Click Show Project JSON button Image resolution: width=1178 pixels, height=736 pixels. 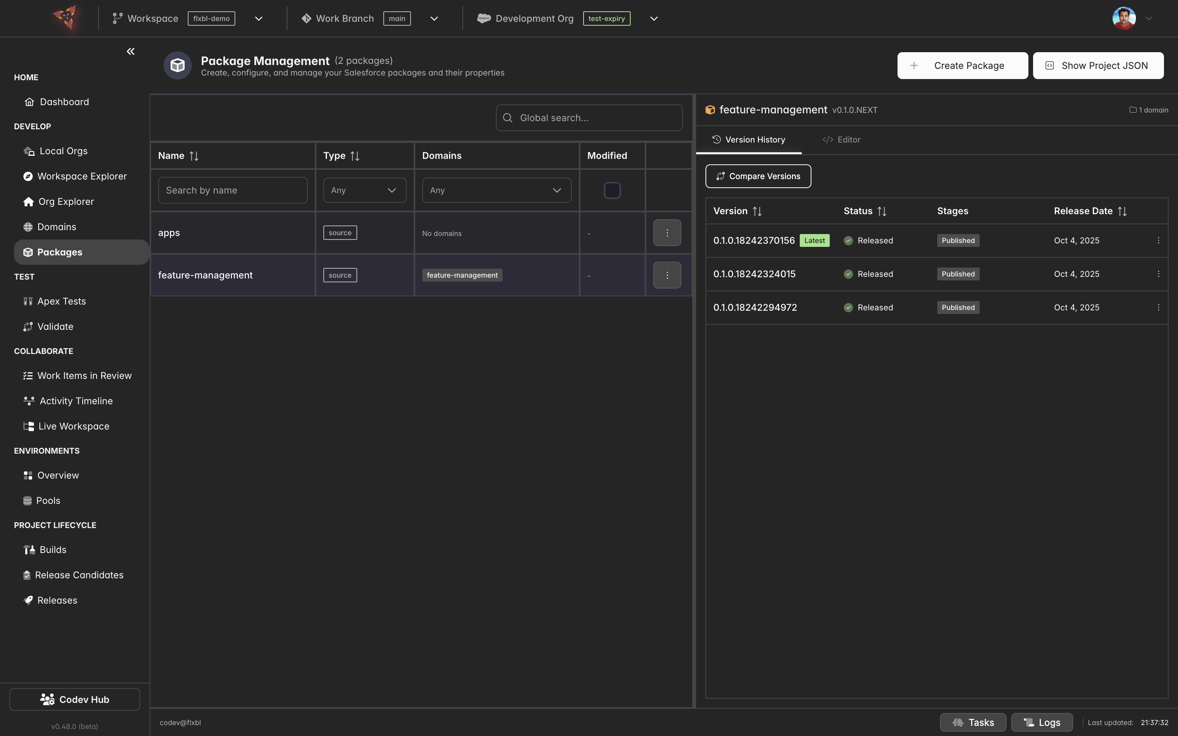coord(1098,65)
